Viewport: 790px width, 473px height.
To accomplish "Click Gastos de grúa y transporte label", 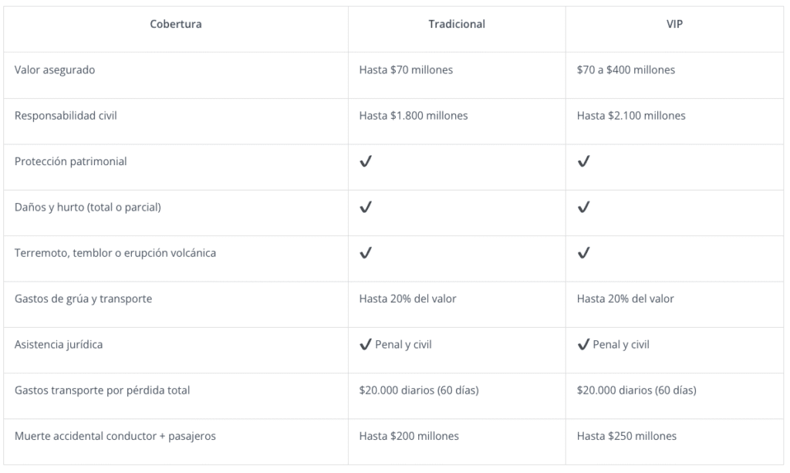I will click(x=83, y=299).
